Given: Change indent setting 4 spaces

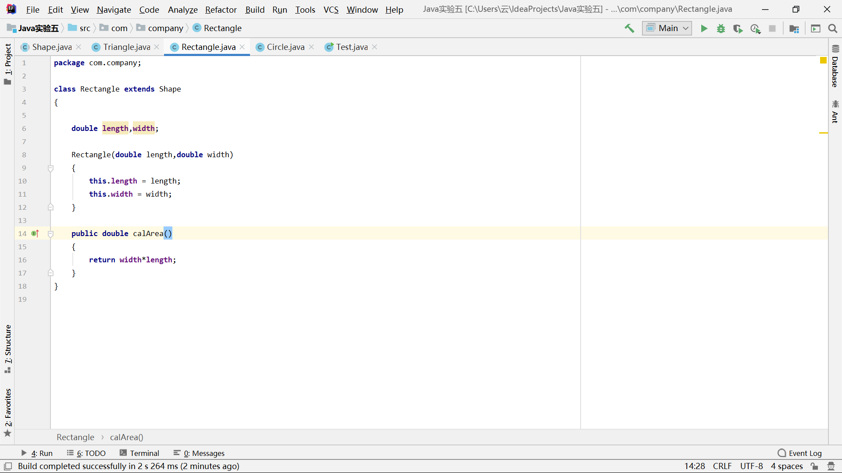Looking at the screenshot, I should click(x=787, y=466).
